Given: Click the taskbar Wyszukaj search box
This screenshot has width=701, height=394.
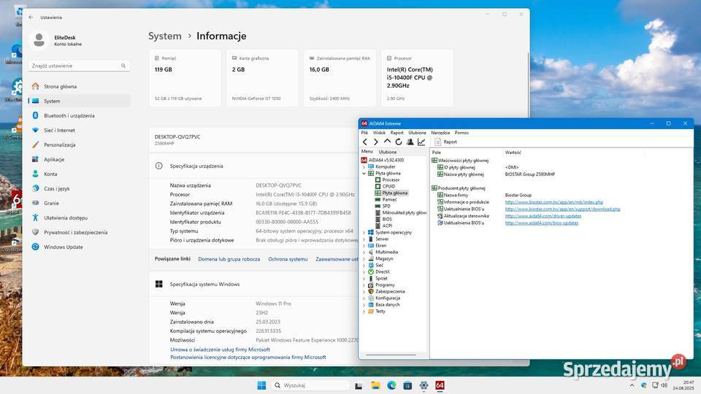Looking at the screenshot, I should coord(311,385).
